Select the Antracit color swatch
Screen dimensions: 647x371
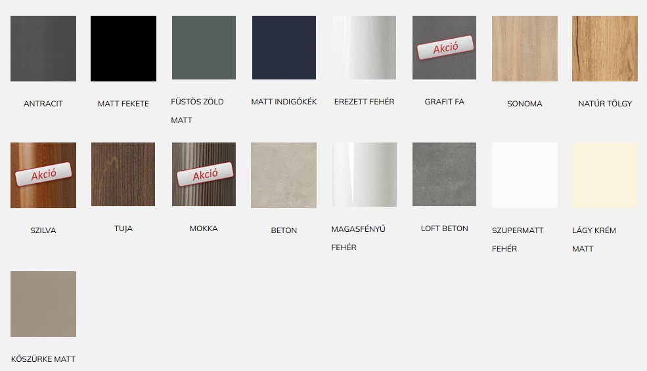43,49
